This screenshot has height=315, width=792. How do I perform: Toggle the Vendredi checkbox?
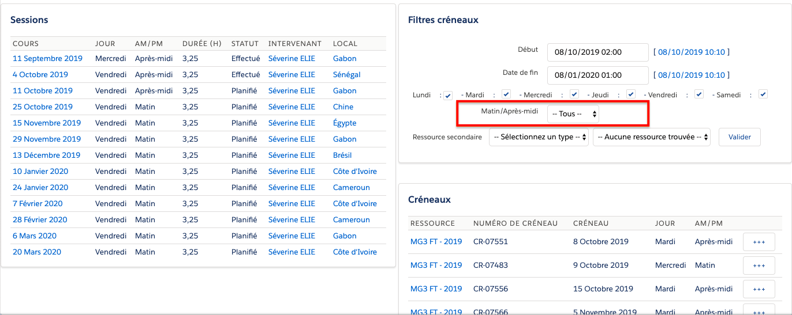(699, 94)
